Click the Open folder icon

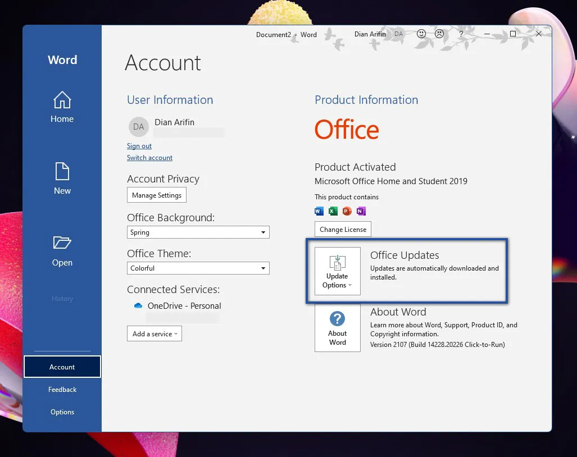(x=62, y=243)
